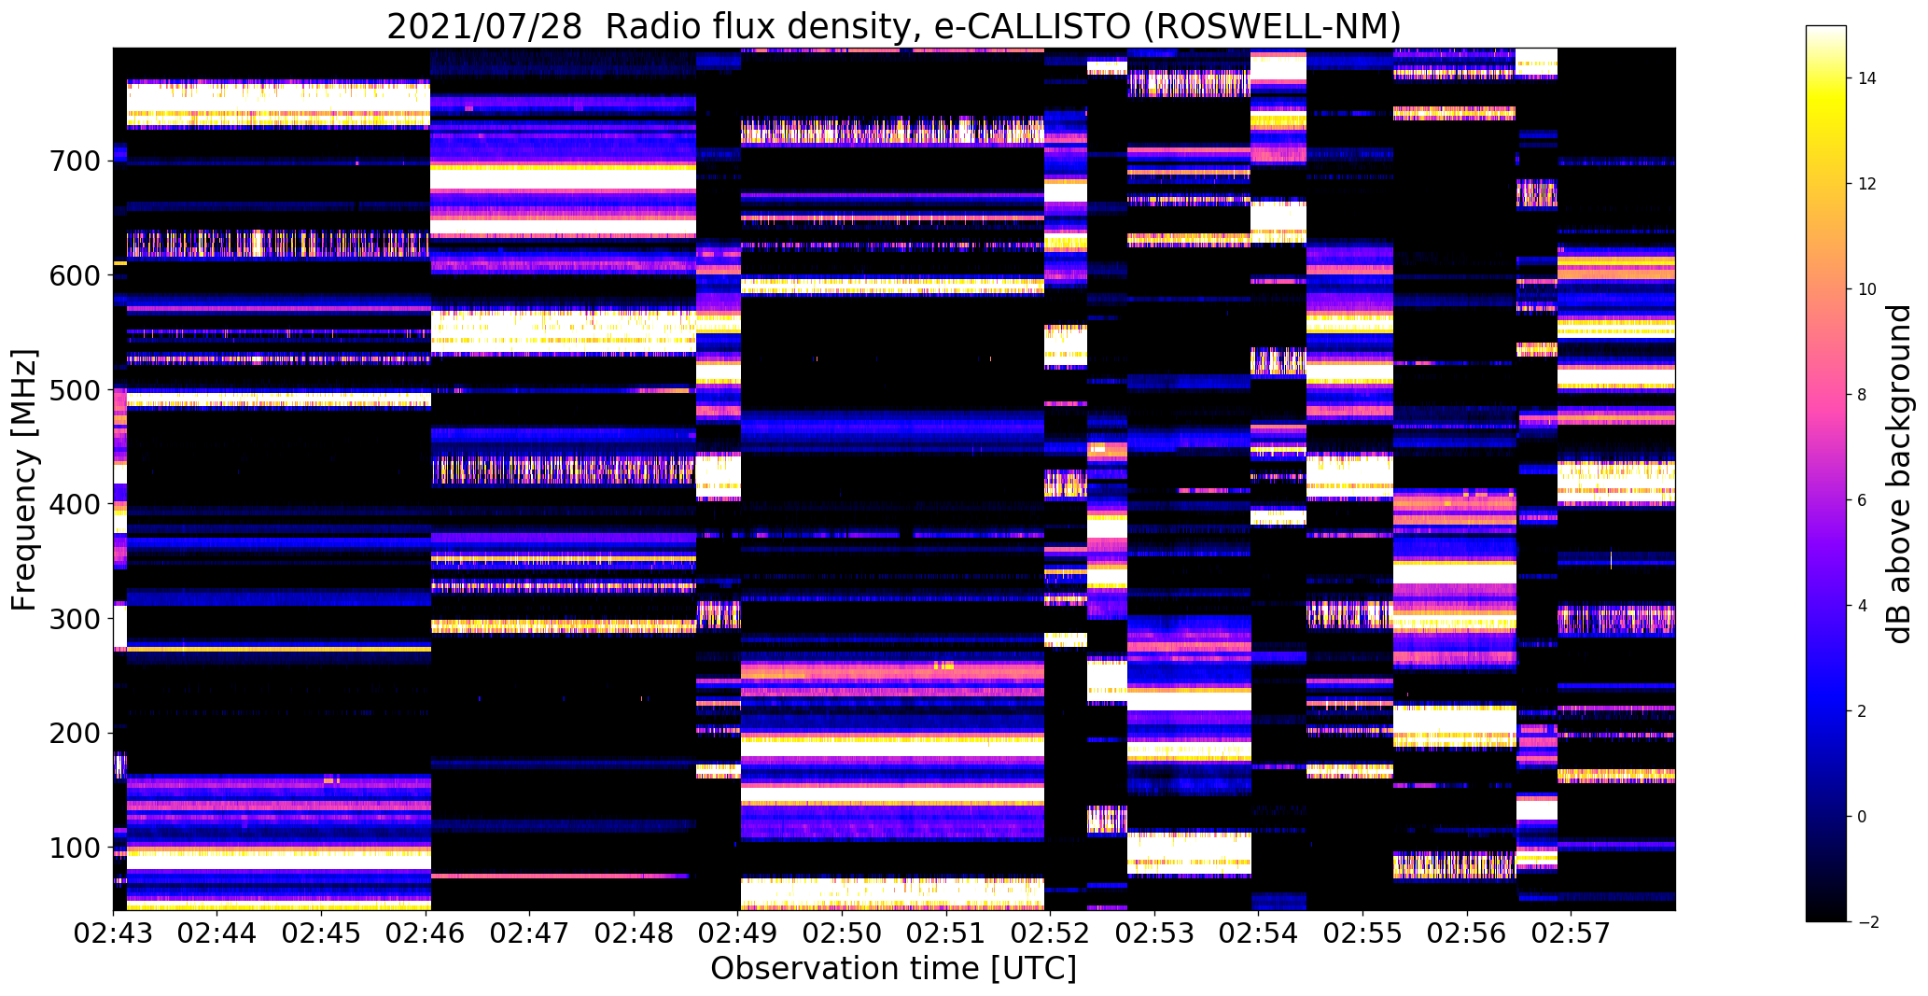Click the 02:53 time tick label
Viewport: 1928px width, 996px height.
(x=1155, y=933)
